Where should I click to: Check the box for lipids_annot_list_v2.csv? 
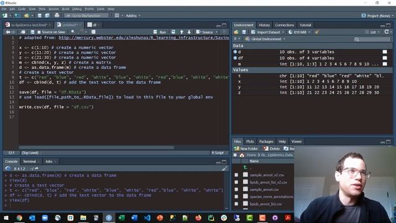pyautogui.click(x=236, y=182)
